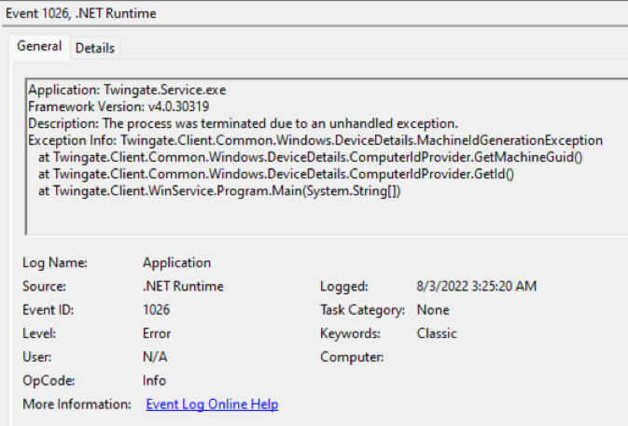Click the Event ID value '1026'

point(156,310)
